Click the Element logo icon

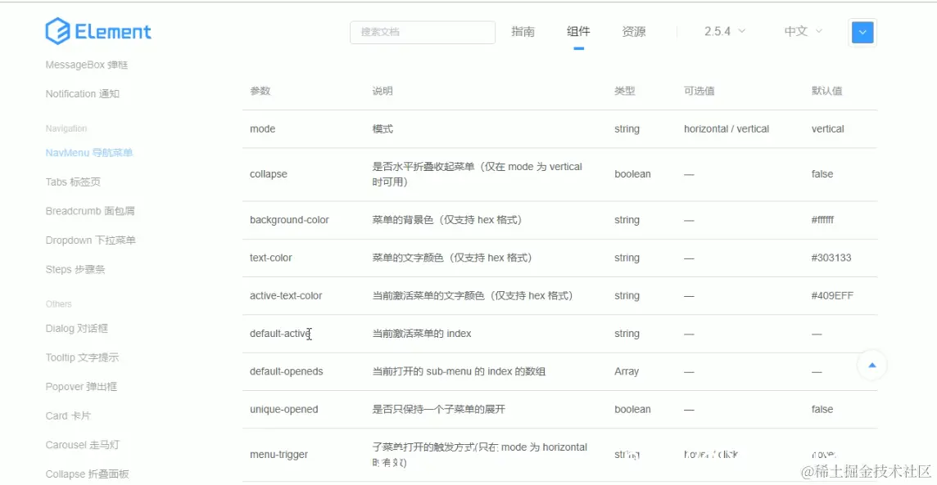[57, 31]
